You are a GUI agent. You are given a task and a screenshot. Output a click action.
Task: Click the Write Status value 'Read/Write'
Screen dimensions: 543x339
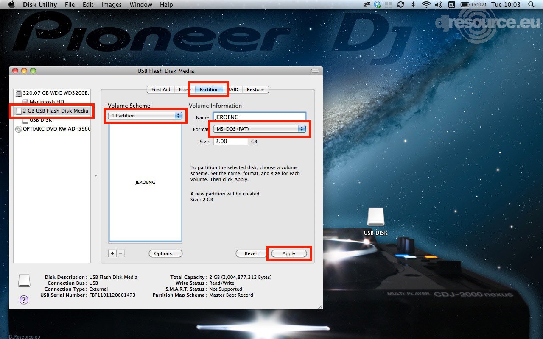[x=222, y=283]
